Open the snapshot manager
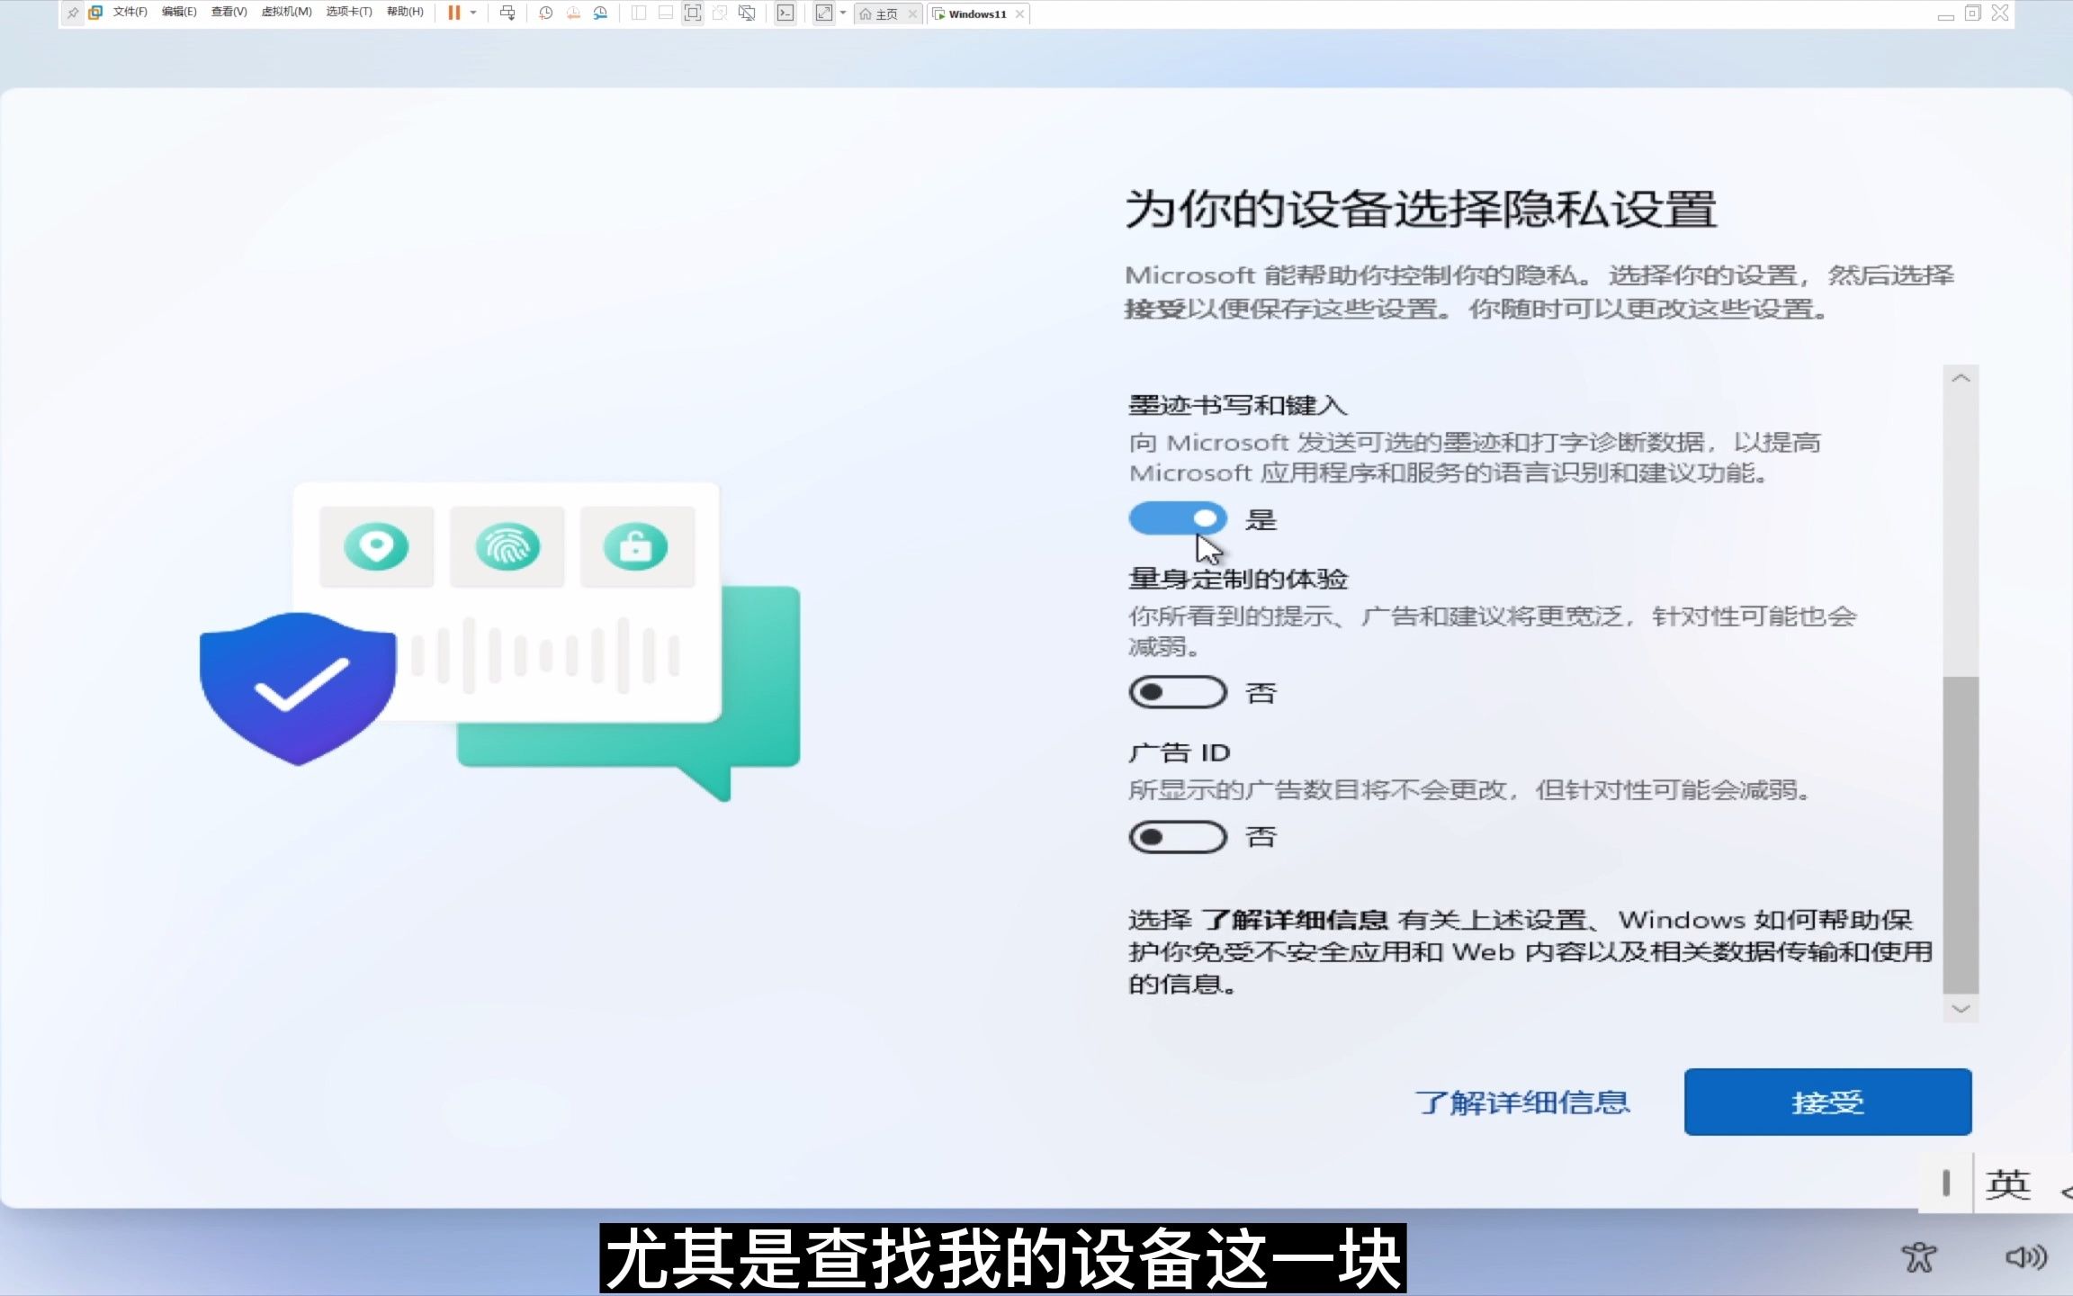The height and width of the screenshot is (1296, 2073). pyautogui.click(x=601, y=13)
